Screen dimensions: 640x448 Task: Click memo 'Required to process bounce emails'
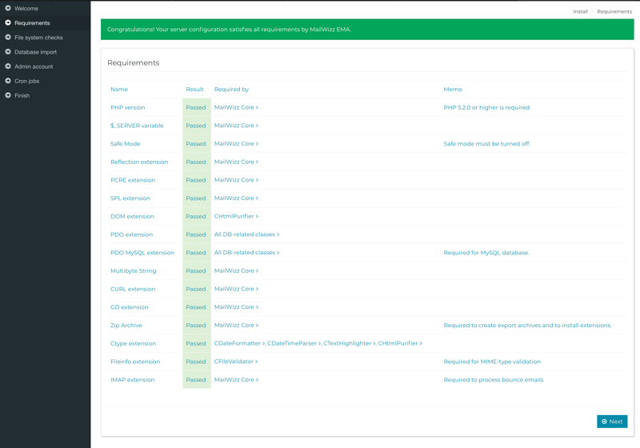click(494, 379)
